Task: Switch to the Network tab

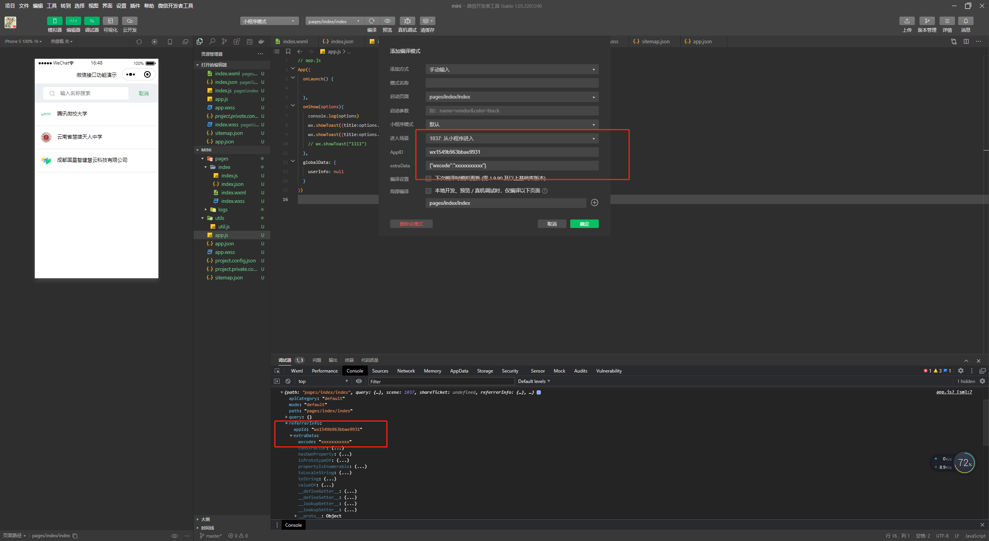Action: pyautogui.click(x=406, y=371)
